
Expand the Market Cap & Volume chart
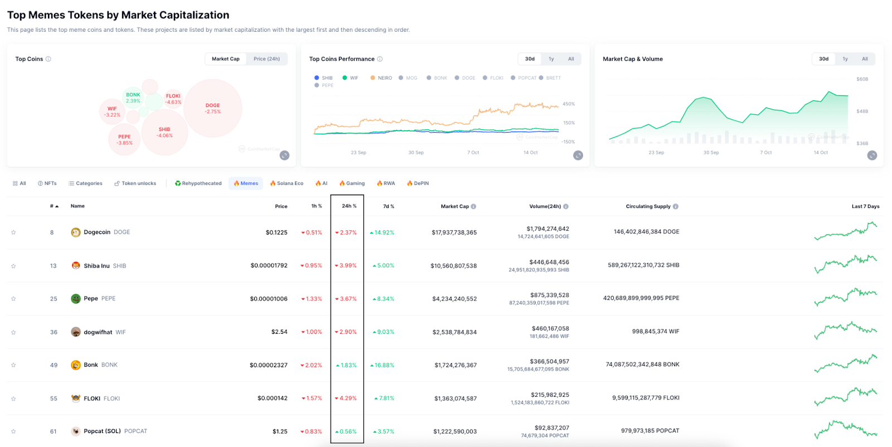tap(872, 156)
